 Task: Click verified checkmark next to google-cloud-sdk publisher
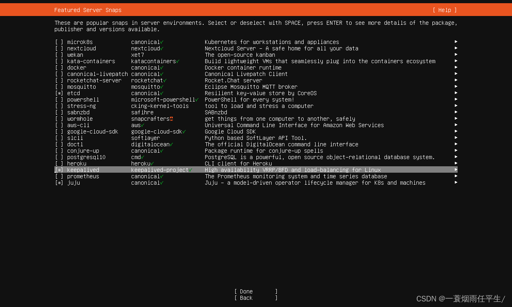point(184,132)
